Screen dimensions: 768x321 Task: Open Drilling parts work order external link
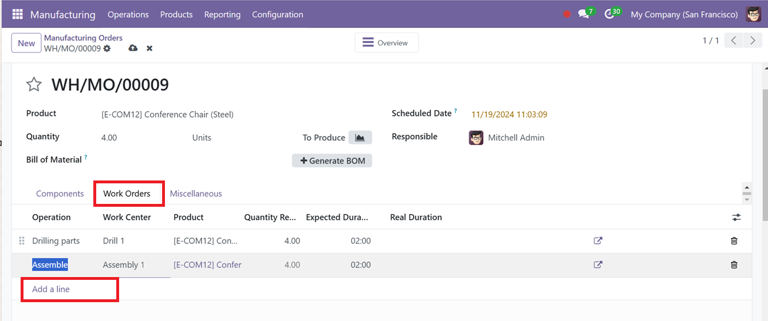coord(598,241)
